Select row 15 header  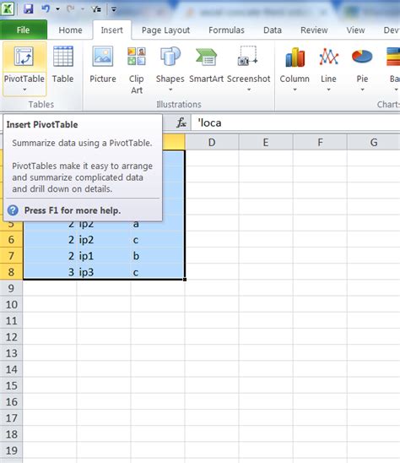[x=11, y=385]
